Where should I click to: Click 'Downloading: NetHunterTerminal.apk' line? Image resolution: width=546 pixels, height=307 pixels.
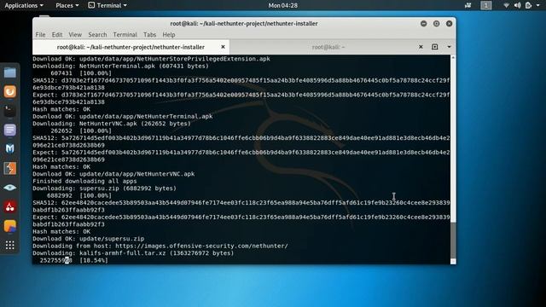click(x=121, y=66)
